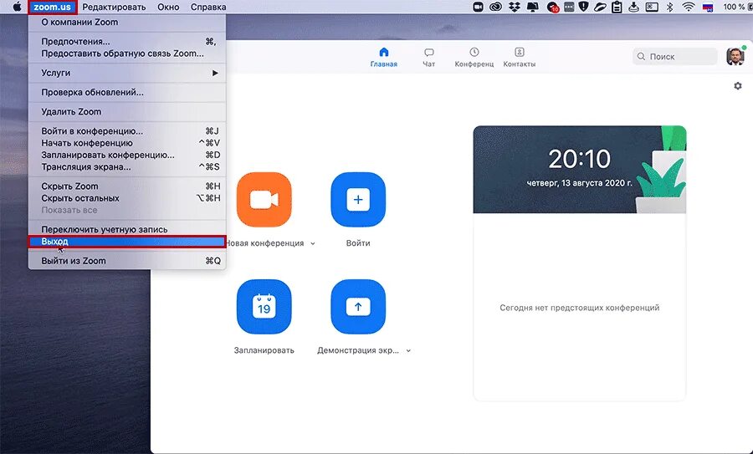Open the Окно menu
Image resolution: width=753 pixels, height=454 pixels.
(x=168, y=7)
